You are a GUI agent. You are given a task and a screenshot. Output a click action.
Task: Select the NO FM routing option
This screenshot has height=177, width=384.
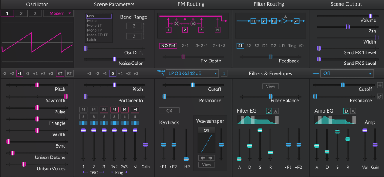[168, 46]
